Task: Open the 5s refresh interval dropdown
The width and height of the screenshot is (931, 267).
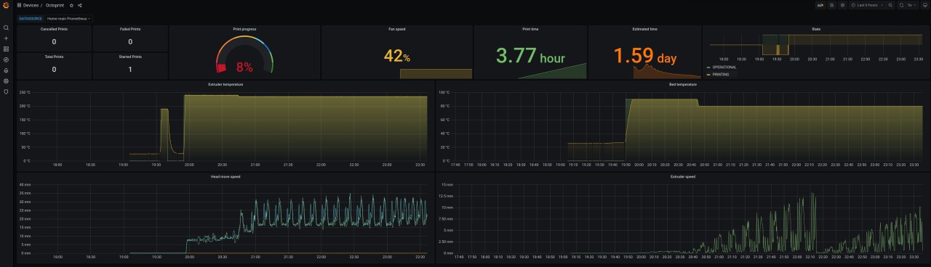Action: (x=912, y=5)
